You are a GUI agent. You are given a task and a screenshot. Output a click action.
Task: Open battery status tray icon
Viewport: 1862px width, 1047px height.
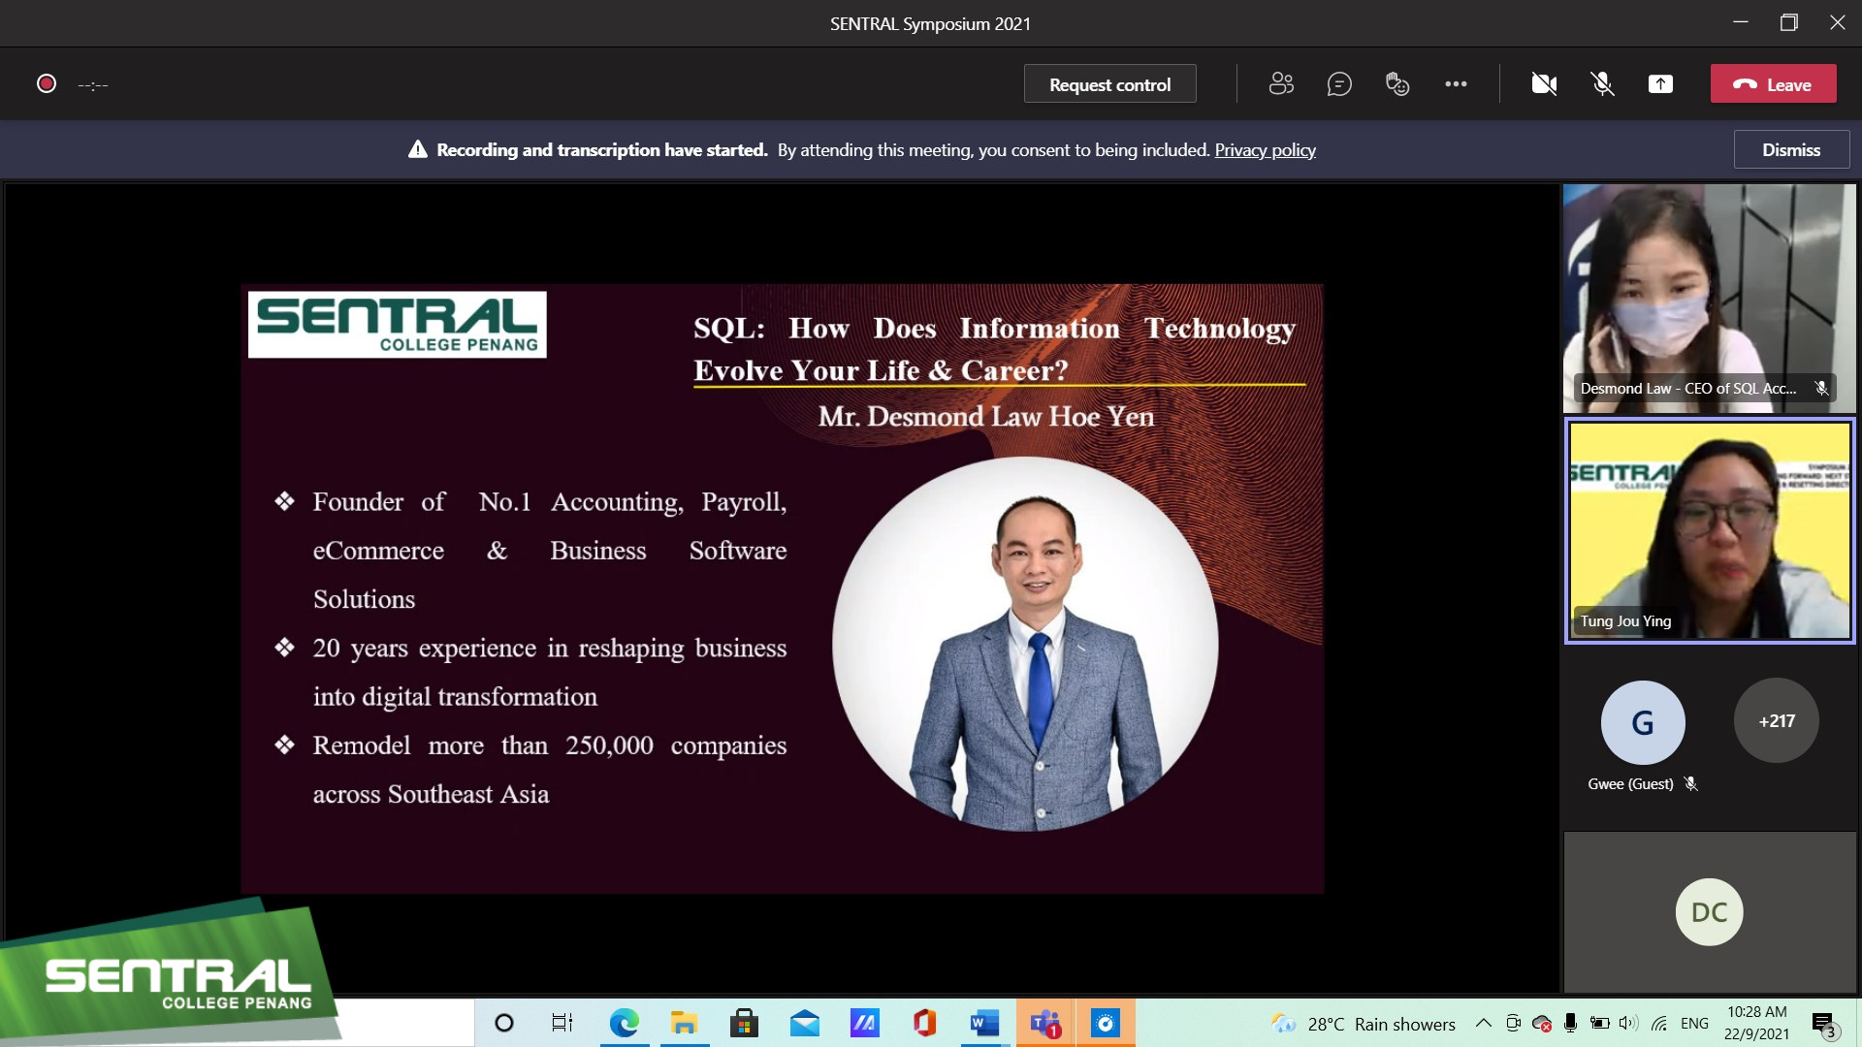[1600, 1023]
